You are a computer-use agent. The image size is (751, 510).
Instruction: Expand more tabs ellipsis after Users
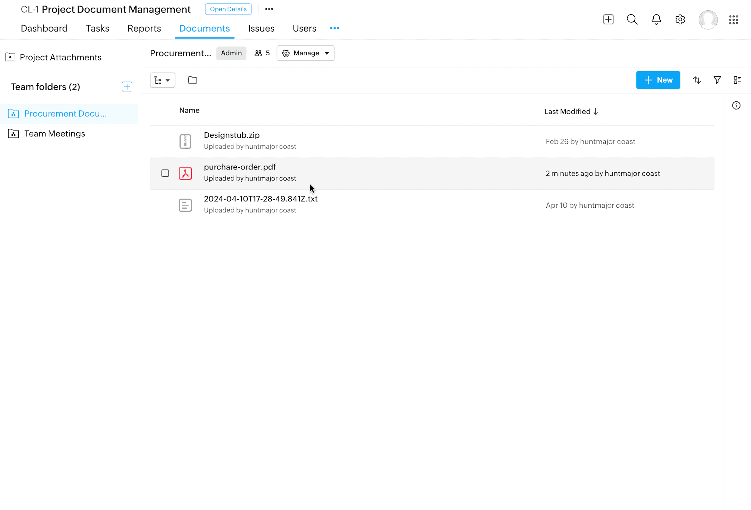(335, 28)
